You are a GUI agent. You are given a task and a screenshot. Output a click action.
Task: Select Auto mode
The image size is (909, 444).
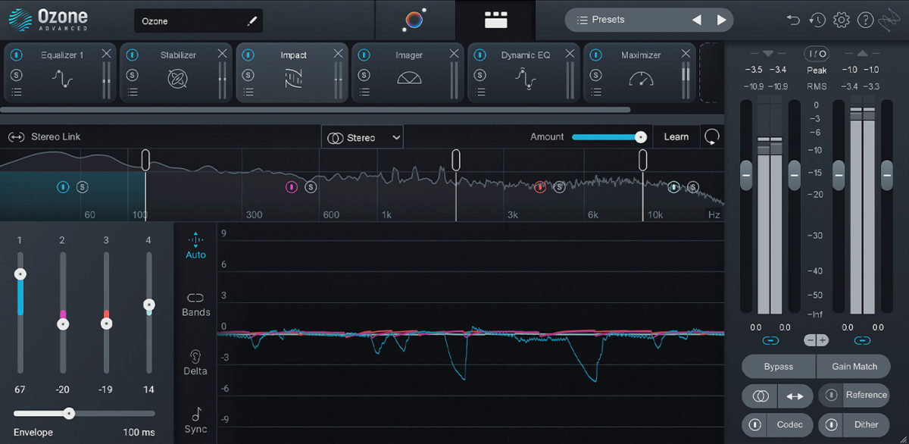[195, 245]
